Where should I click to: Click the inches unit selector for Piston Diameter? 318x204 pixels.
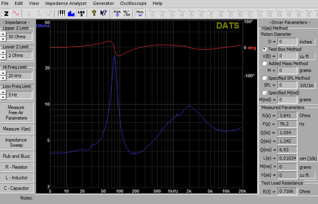[307, 42]
